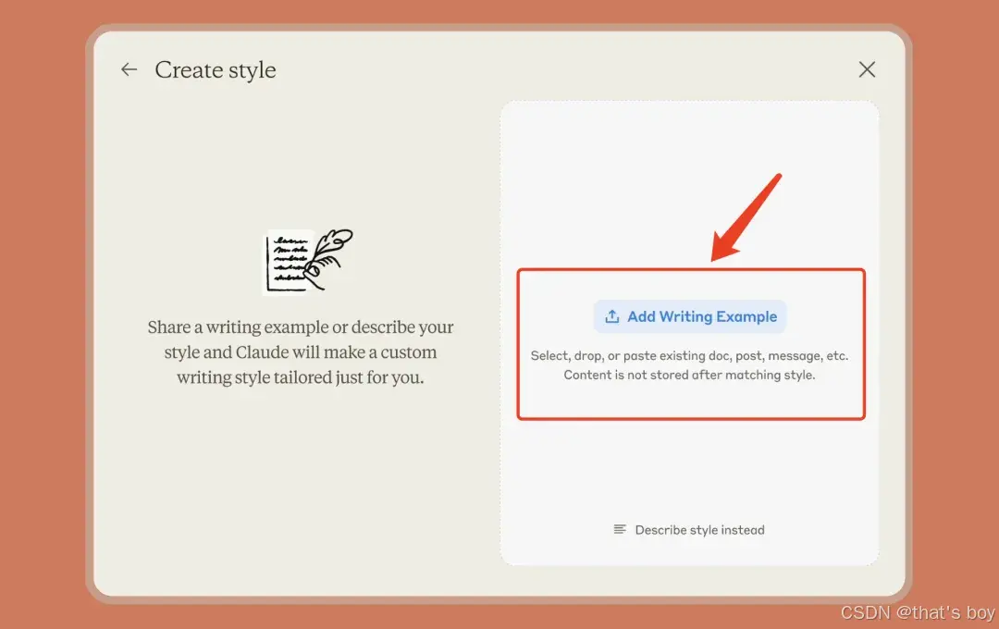Screen dimensions: 999x629
Task: Click the Add Writing Example button
Action: pos(690,316)
